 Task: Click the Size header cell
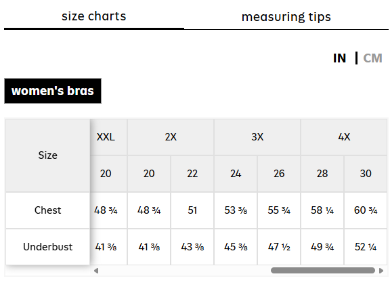48,155
